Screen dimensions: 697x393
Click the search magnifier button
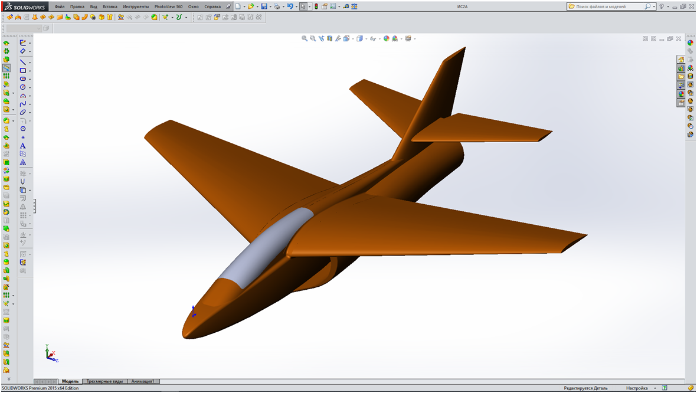tap(647, 6)
